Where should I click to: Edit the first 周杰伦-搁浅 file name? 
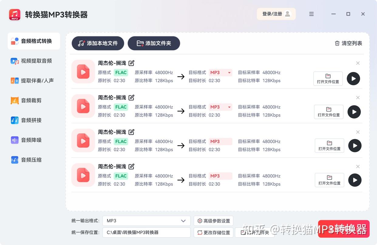click(131, 63)
